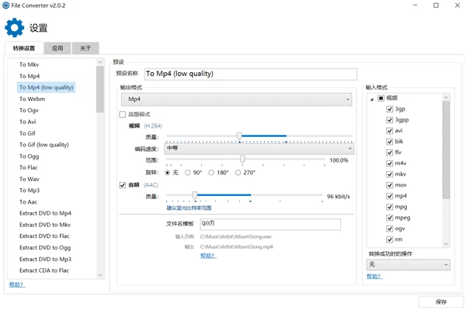Image resolution: width=466 pixels, height=311 pixels.
Task: Uncheck the bik input format
Action: (390, 142)
